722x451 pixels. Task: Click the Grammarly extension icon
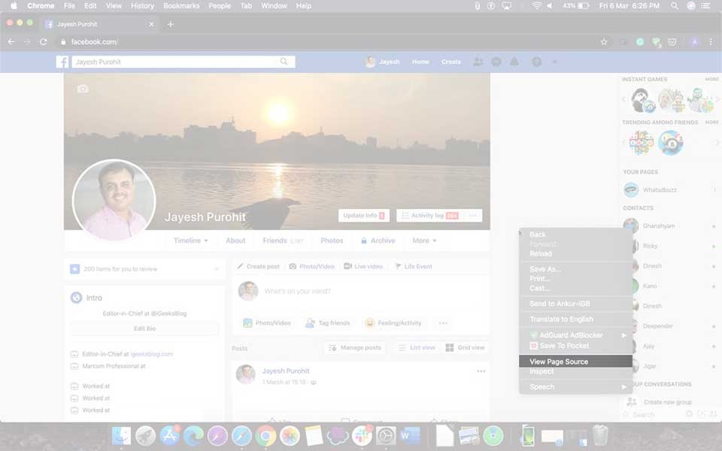coord(639,42)
